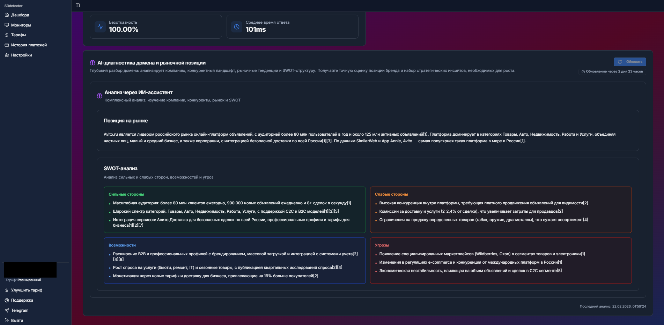Click the Дашборд home icon
Viewport: 664px width, 325px height.
tap(7, 15)
